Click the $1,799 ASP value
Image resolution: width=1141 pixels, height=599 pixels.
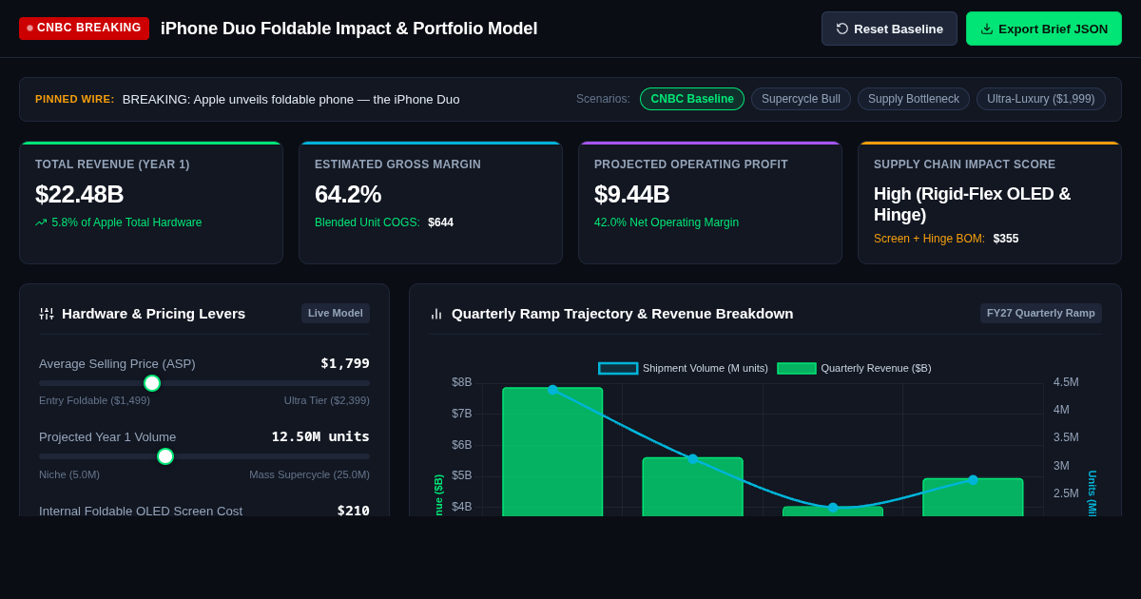coord(345,363)
